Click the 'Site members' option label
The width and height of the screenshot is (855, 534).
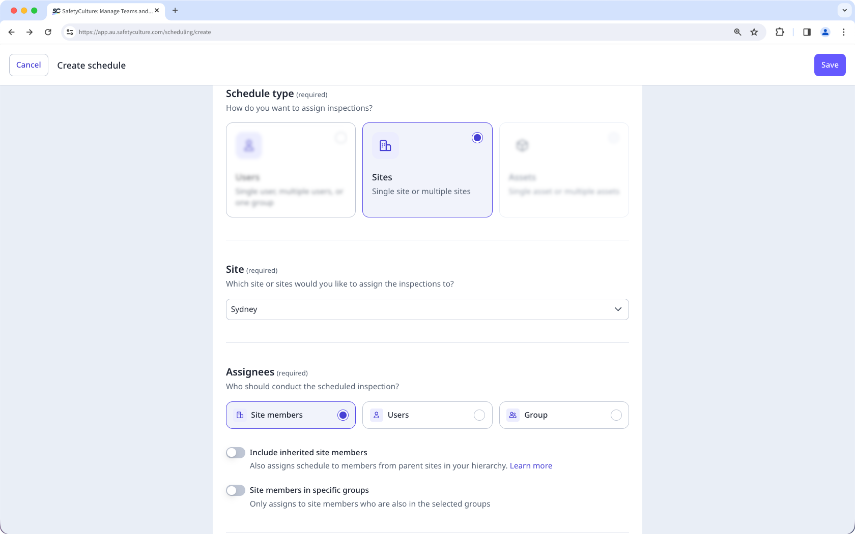[x=277, y=415]
